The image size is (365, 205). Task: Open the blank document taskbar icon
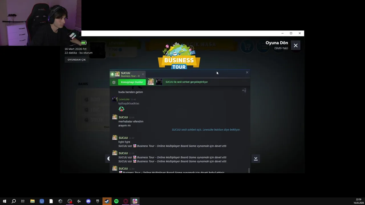(x=51, y=201)
